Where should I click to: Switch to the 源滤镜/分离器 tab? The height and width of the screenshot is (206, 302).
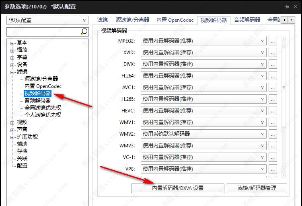(133, 20)
